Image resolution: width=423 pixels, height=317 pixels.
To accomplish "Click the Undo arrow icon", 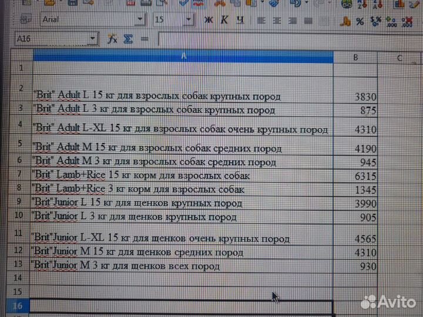I will [x=295, y=4].
